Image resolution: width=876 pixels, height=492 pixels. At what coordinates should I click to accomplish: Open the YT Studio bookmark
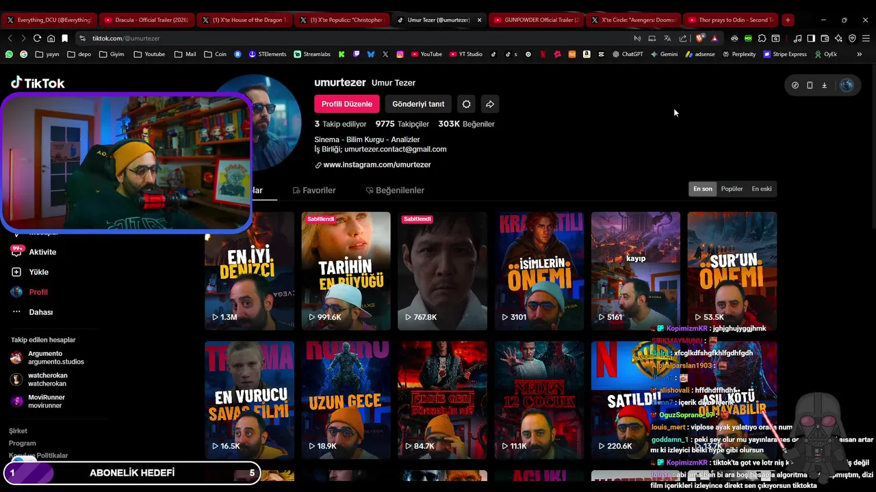click(466, 54)
